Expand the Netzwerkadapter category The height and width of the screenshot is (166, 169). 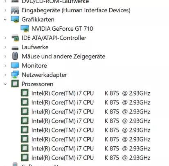(5, 75)
